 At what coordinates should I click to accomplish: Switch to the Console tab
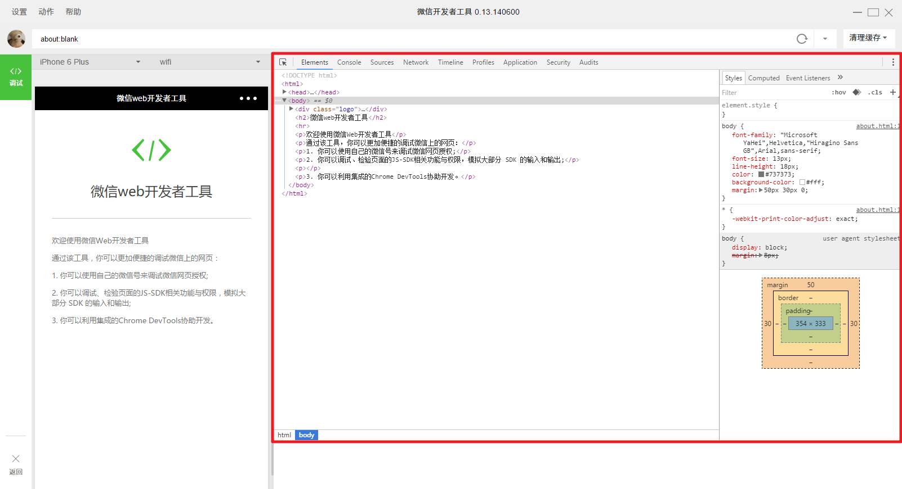[349, 62]
